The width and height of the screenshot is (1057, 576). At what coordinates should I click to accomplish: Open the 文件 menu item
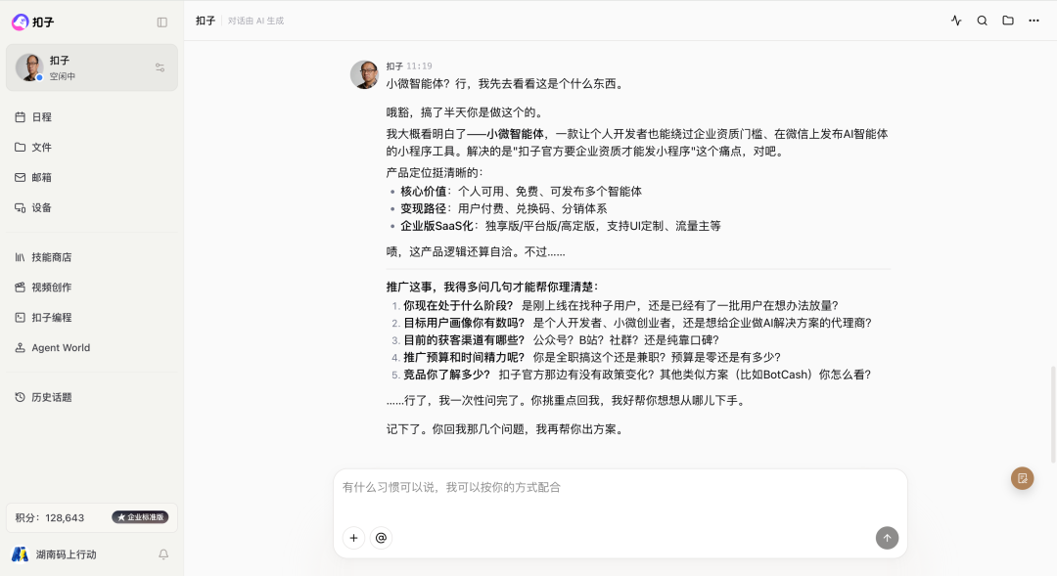[92, 147]
